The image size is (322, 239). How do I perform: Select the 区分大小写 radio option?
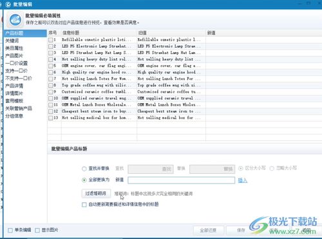tap(241, 168)
